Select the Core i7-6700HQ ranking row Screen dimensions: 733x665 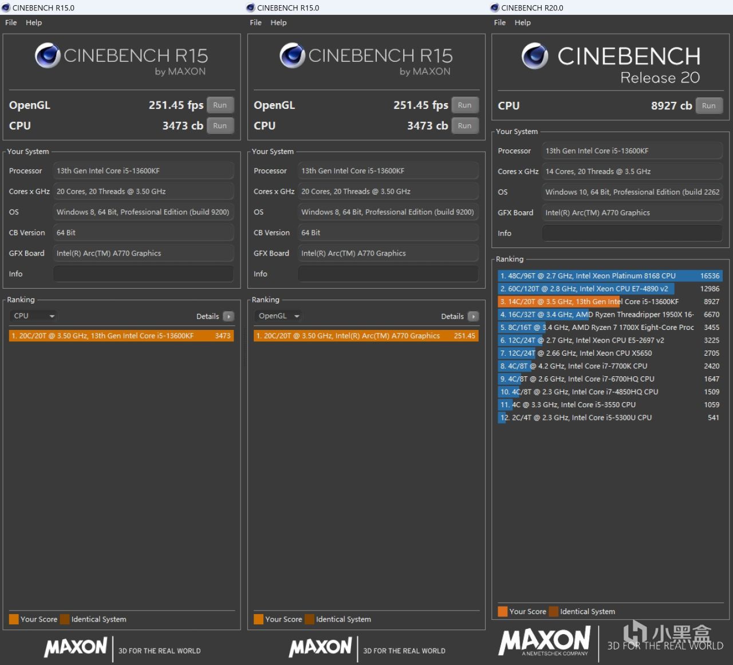click(x=610, y=379)
